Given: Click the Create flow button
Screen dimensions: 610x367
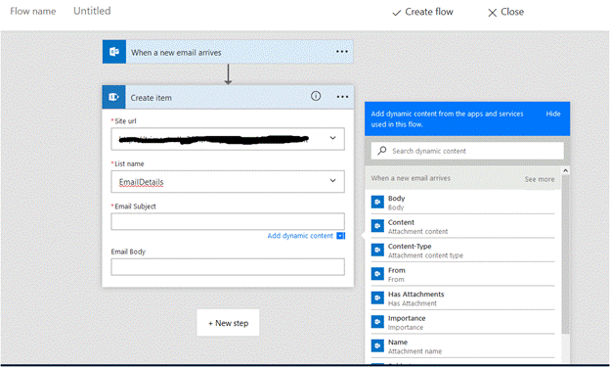Looking at the screenshot, I should click(x=422, y=12).
